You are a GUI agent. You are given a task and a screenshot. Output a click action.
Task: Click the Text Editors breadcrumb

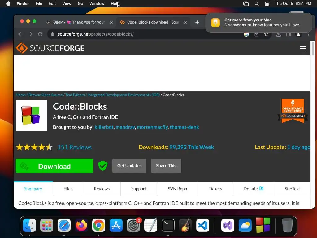[75, 95]
